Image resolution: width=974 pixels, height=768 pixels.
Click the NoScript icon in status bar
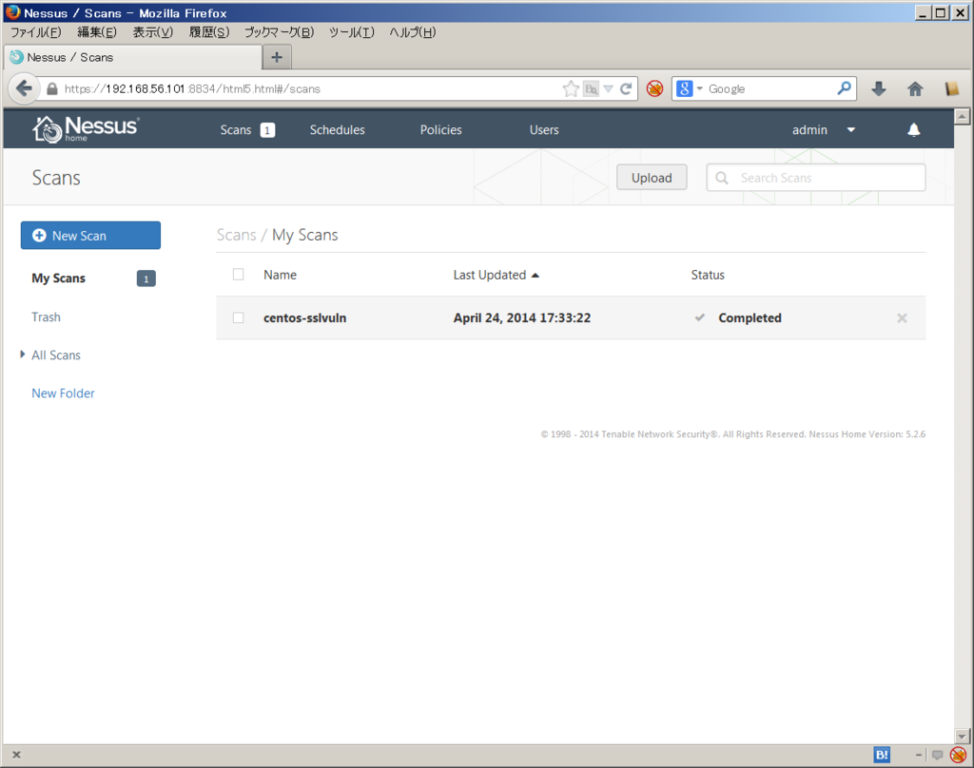pos(958,755)
